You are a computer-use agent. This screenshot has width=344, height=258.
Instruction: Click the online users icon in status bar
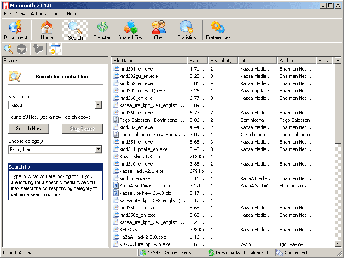(143, 253)
